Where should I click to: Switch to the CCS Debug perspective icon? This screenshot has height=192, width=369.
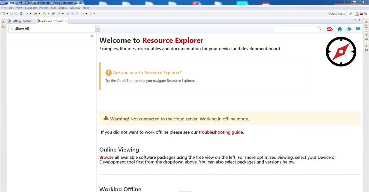click(x=366, y=14)
